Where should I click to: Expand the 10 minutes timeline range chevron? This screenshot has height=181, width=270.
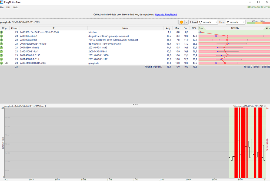[265, 106]
